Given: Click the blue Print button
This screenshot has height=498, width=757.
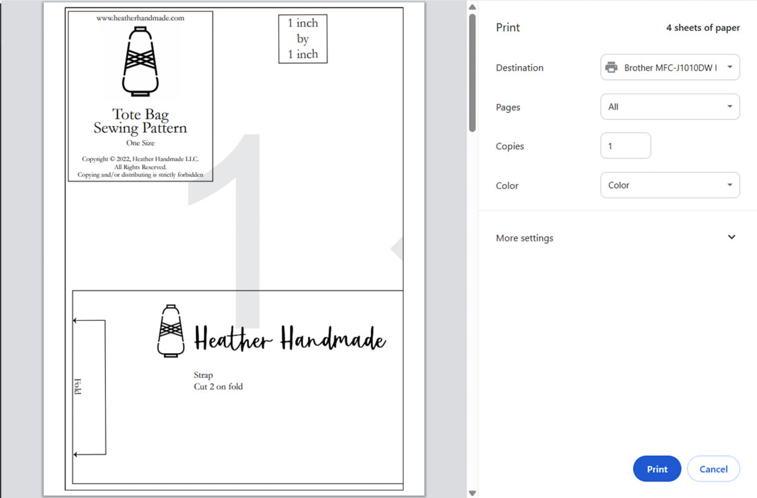Looking at the screenshot, I should click(657, 469).
